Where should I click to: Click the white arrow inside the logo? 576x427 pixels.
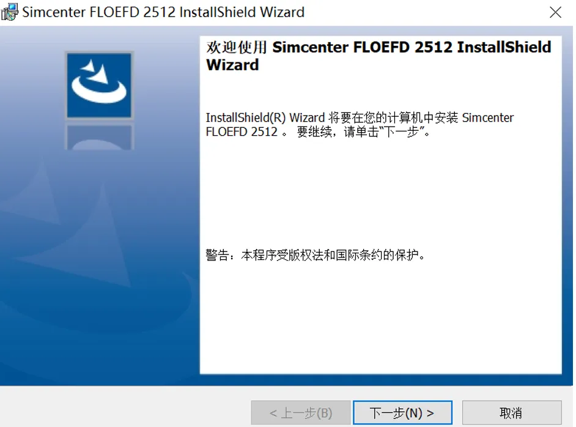tap(96, 72)
